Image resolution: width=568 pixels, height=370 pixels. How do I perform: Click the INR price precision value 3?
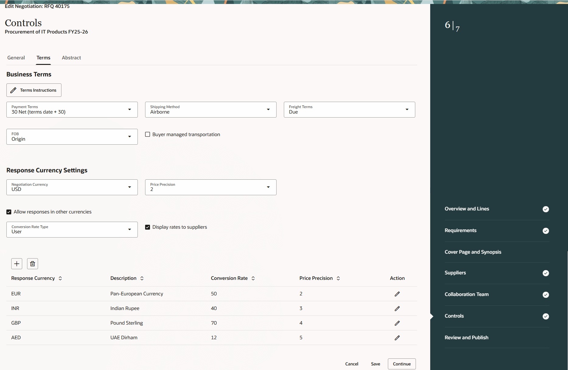(301, 308)
